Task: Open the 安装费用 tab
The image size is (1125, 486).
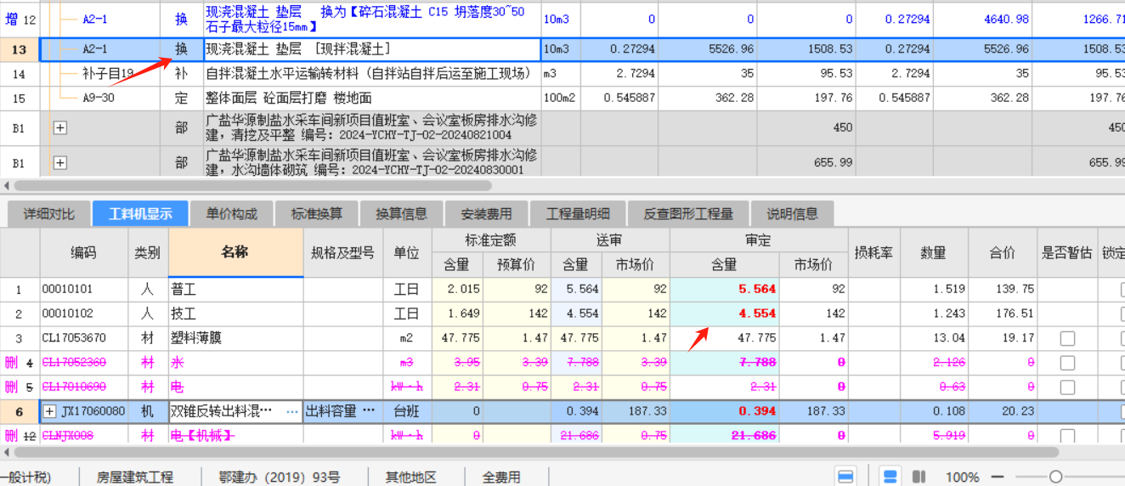Action: (x=486, y=214)
